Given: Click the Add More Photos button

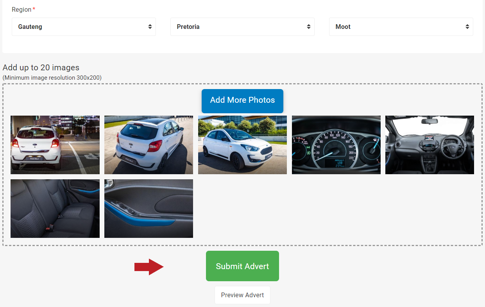Looking at the screenshot, I should (242, 100).
